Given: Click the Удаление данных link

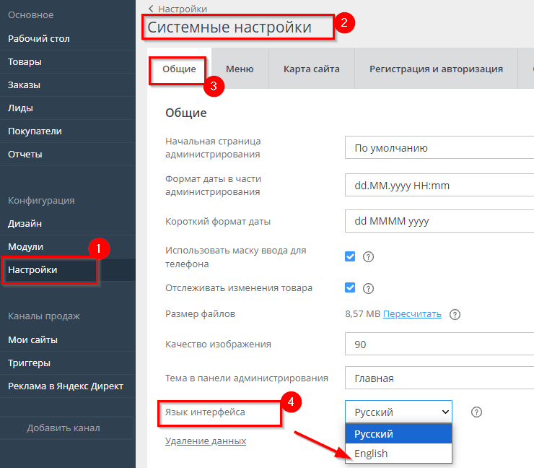Looking at the screenshot, I should 206,441.
